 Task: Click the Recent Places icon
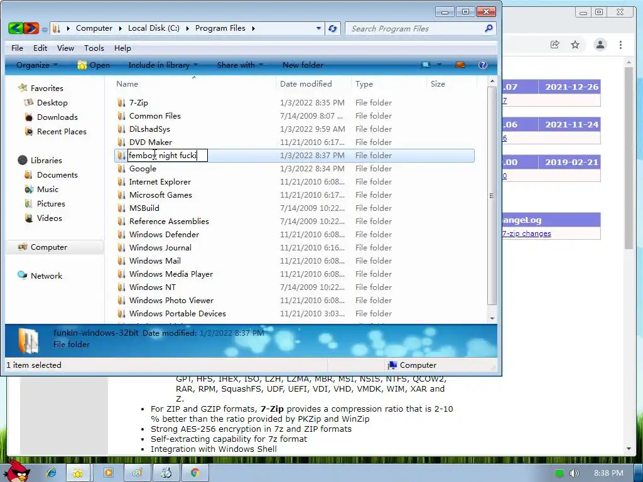[29, 132]
